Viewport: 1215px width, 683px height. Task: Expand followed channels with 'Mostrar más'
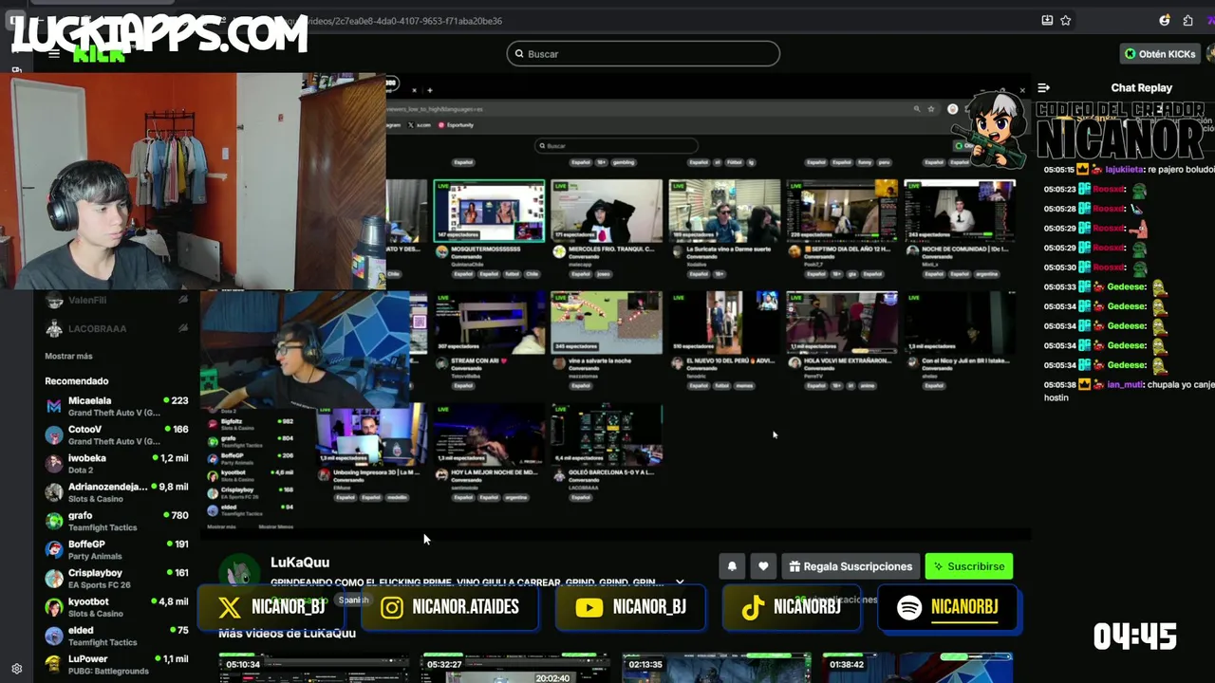(x=68, y=356)
